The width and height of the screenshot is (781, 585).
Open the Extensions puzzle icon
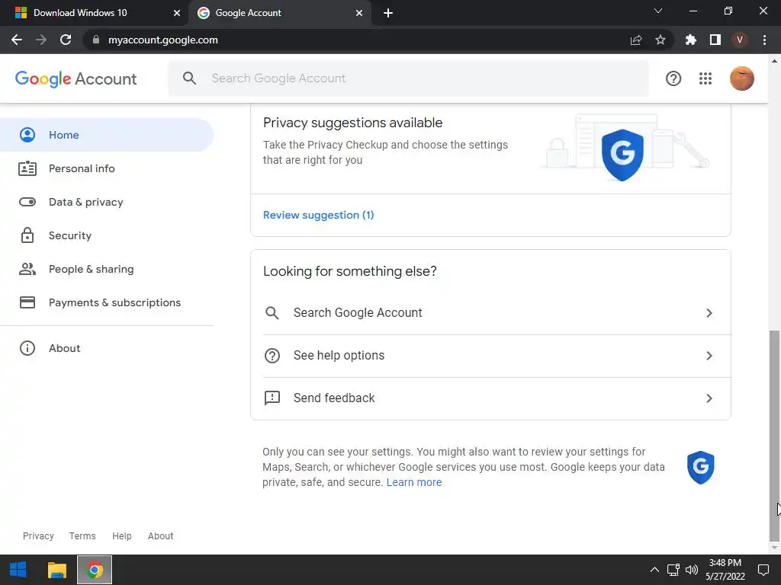point(691,40)
